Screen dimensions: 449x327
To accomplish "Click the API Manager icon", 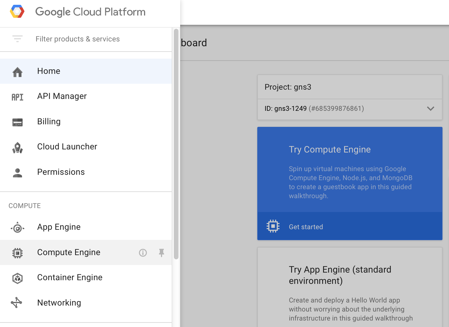I will click(18, 97).
